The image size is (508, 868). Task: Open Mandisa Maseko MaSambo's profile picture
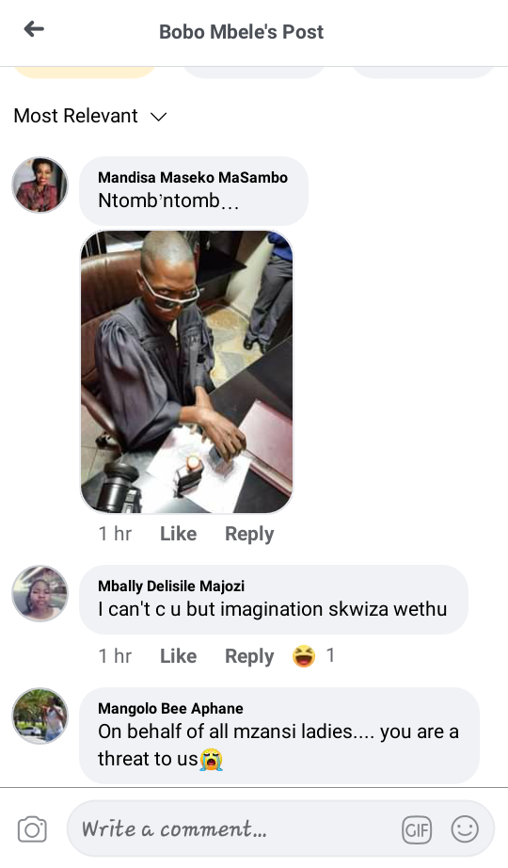[x=40, y=185]
